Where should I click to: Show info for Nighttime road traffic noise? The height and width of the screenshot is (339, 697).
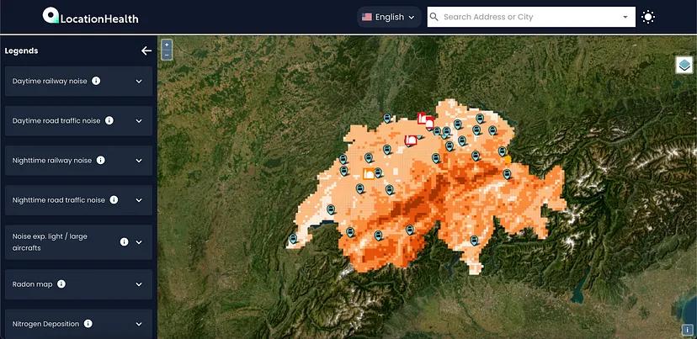point(114,199)
